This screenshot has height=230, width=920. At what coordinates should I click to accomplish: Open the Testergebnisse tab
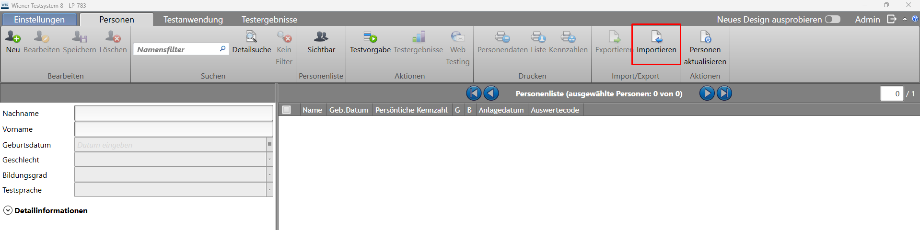click(269, 20)
